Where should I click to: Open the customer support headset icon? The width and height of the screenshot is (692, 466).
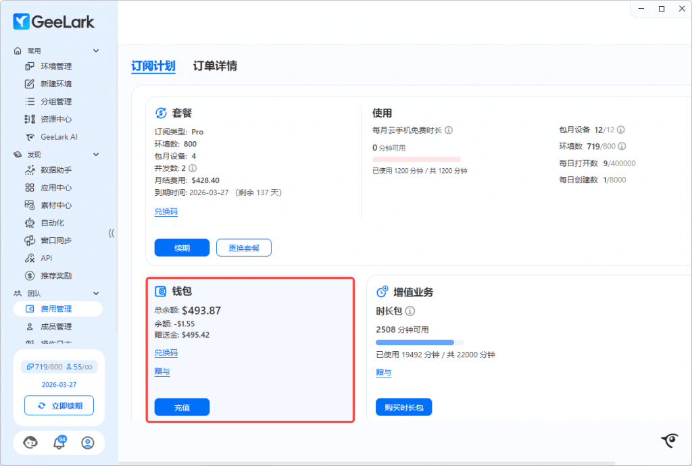[x=30, y=443]
